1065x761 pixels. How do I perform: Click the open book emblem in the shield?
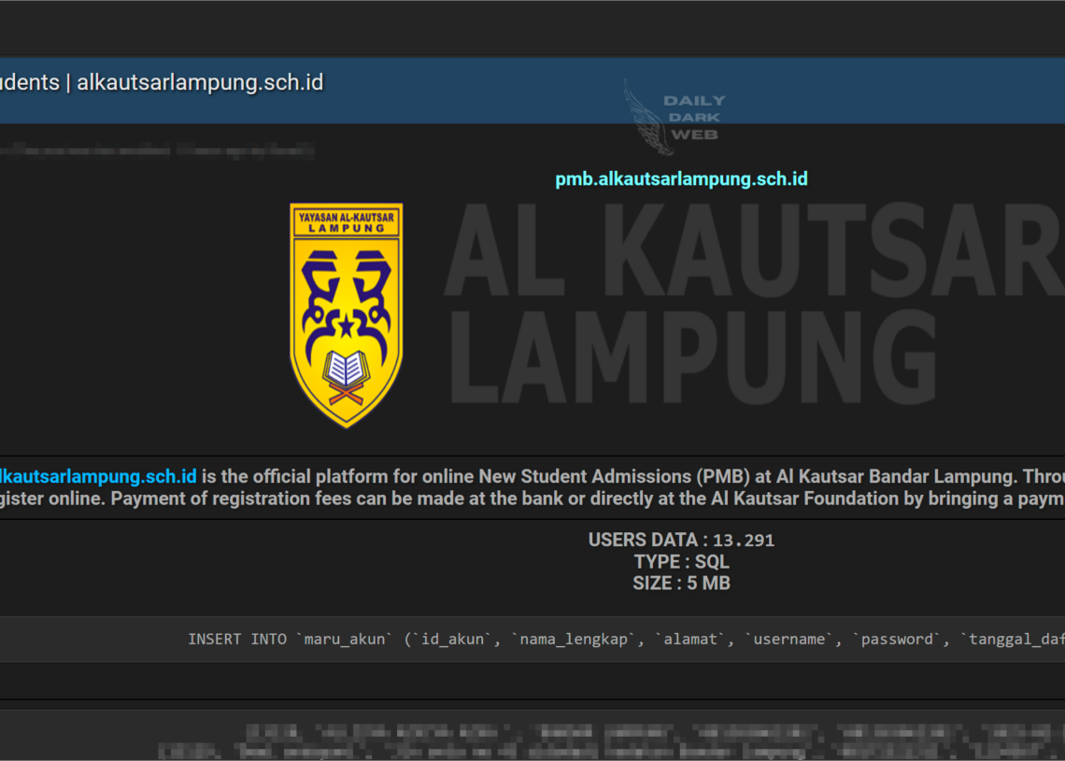[346, 371]
